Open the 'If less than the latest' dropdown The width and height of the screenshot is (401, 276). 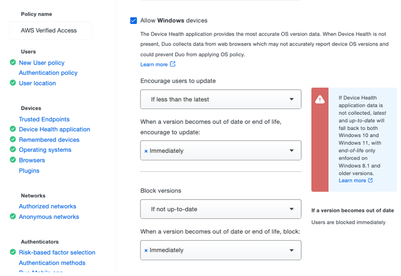pyautogui.click(x=220, y=99)
